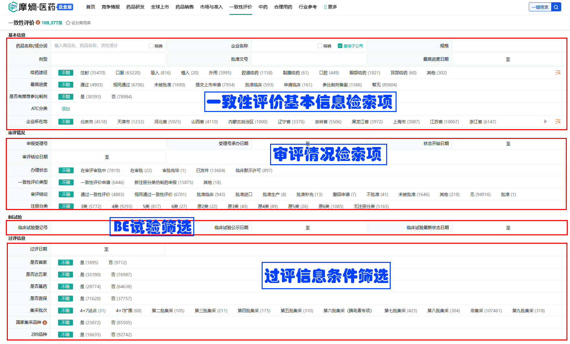Open the 行业参考 menu
Image resolution: width=570 pixels, height=344 pixels.
click(x=308, y=7)
